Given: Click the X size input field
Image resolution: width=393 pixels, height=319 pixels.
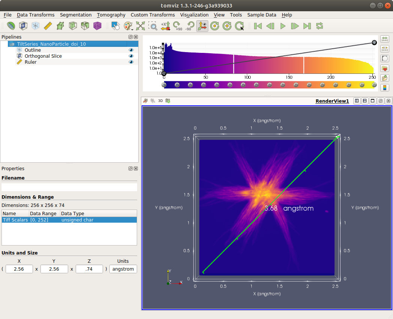Looking at the screenshot, I should click(x=19, y=269).
